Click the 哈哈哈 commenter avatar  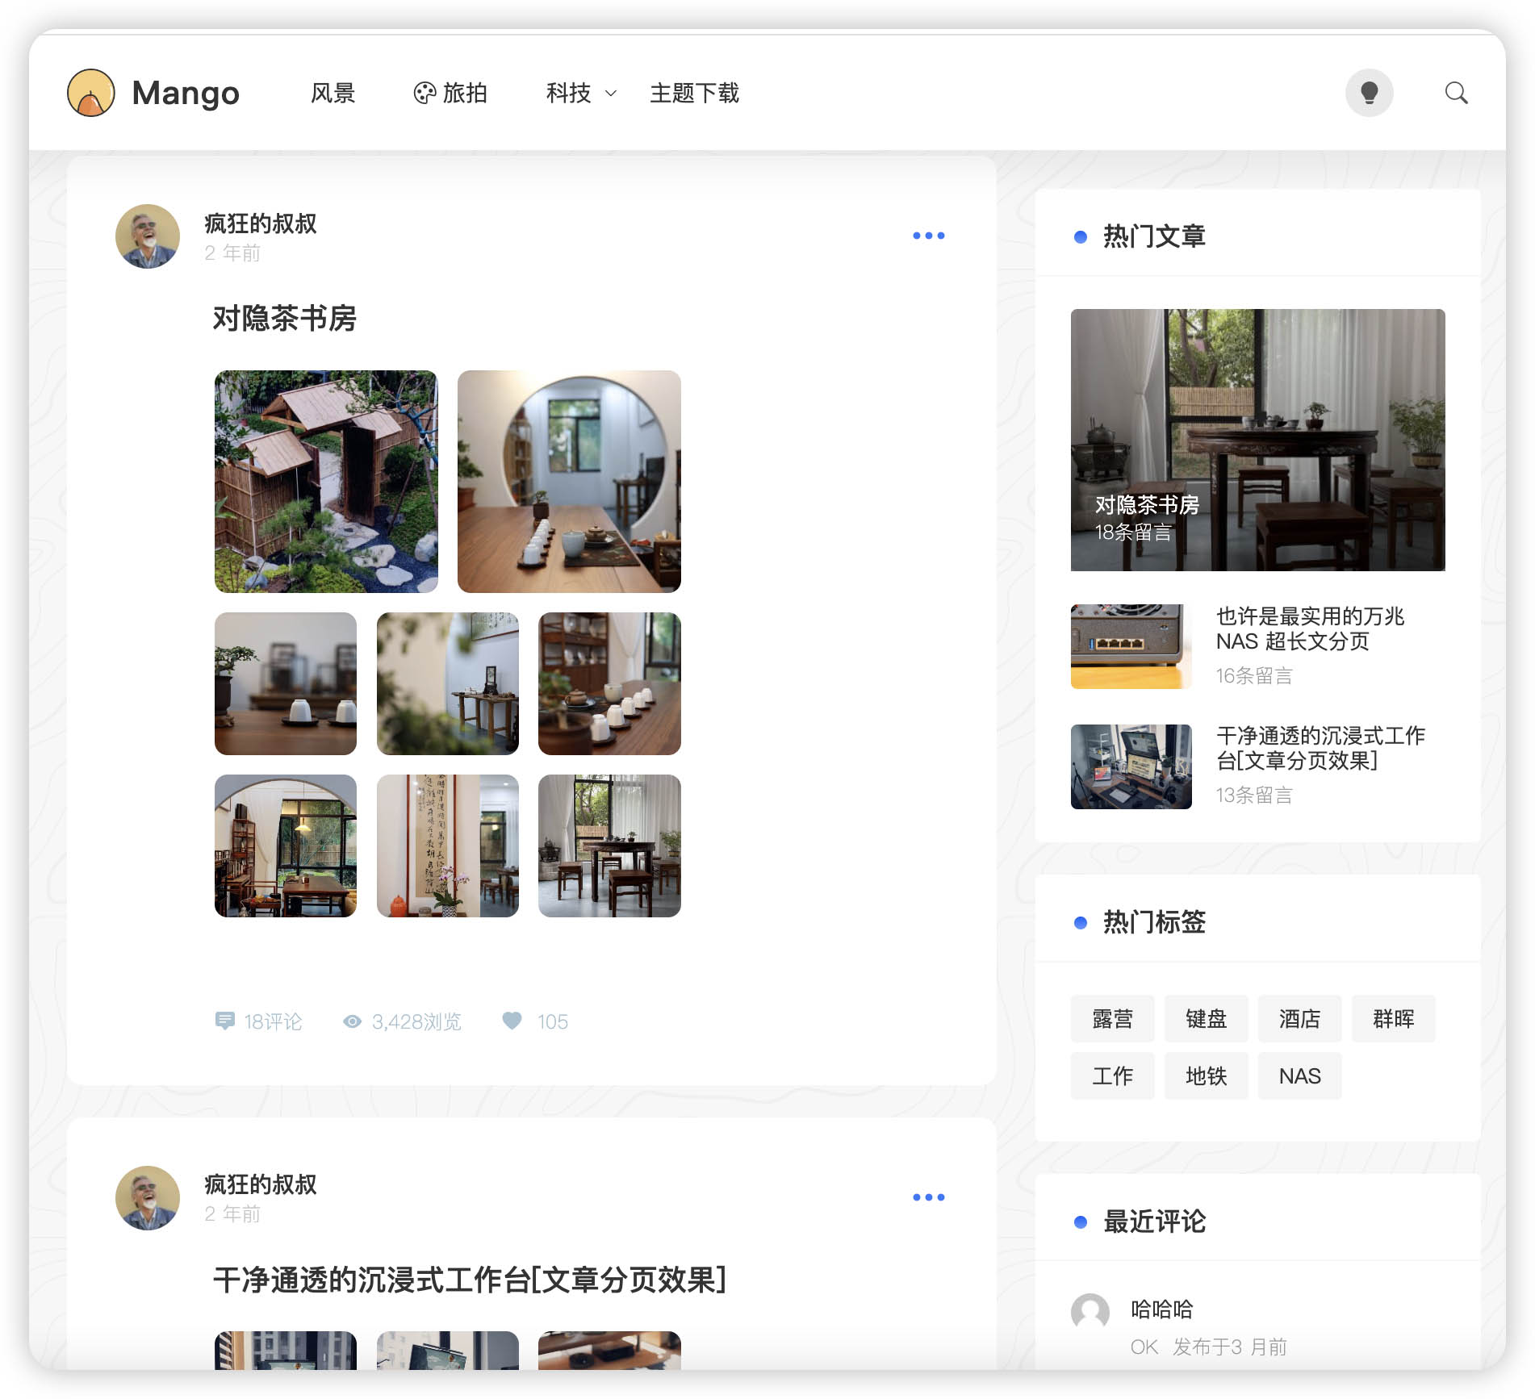tap(1090, 1313)
